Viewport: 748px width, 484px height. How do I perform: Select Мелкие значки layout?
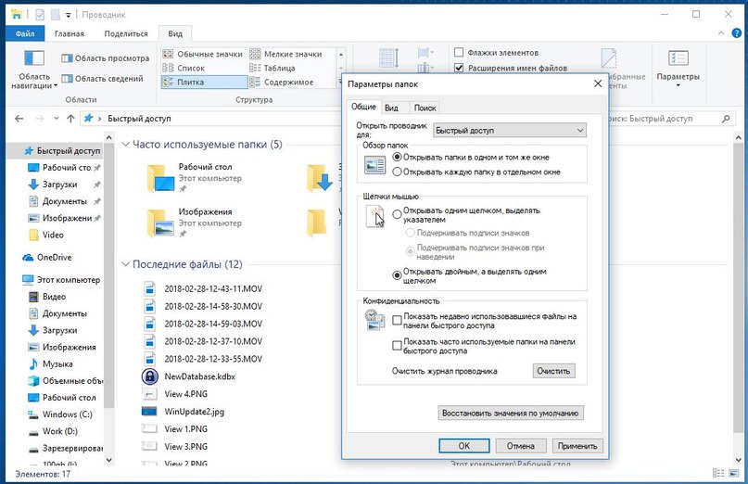click(x=286, y=54)
